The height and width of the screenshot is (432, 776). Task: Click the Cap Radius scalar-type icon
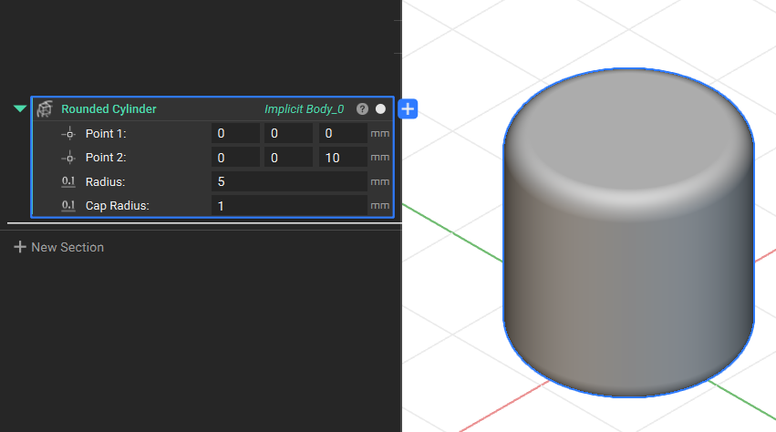point(68,205)
